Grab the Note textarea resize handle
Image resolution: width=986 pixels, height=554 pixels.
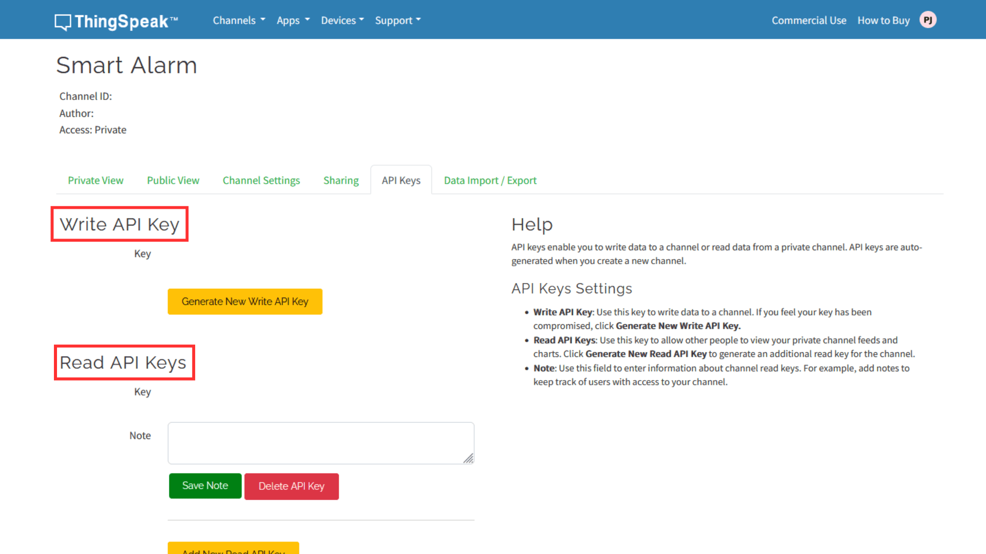point(468,459)
